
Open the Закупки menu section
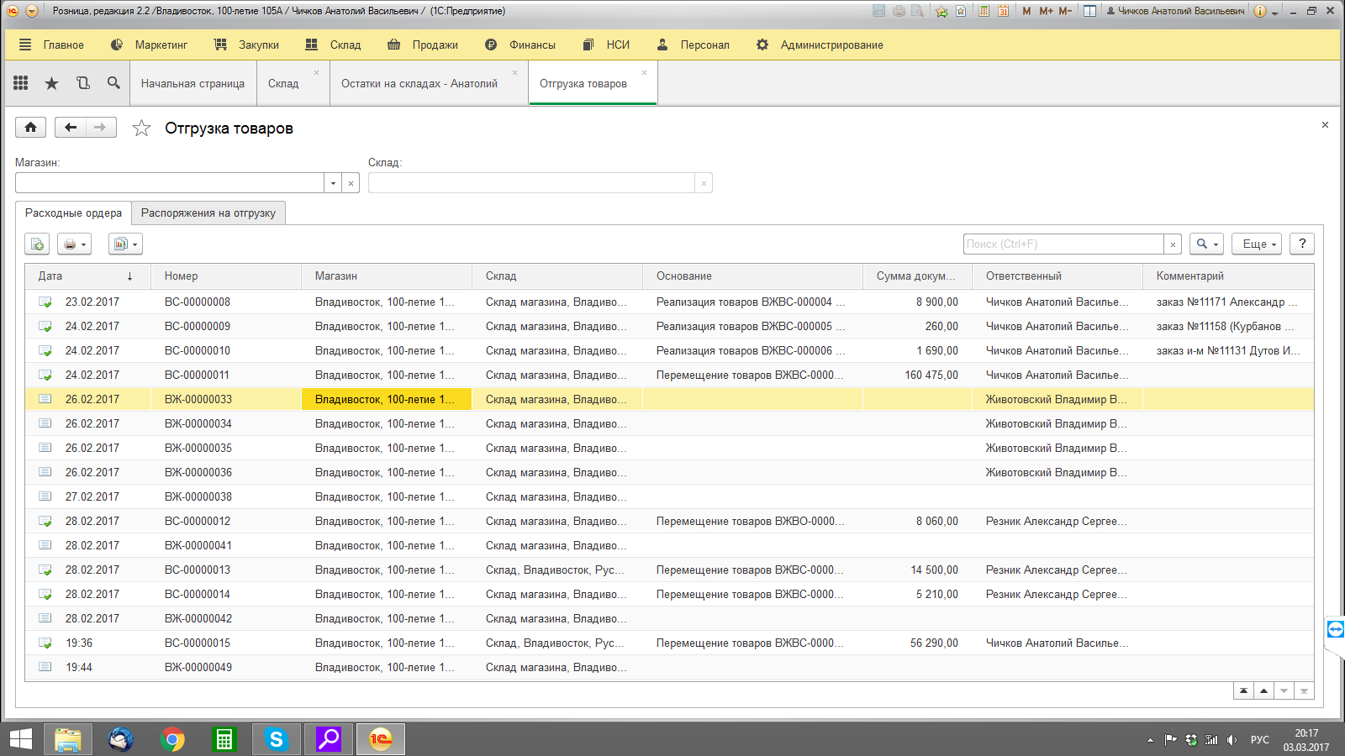point(247,45)
